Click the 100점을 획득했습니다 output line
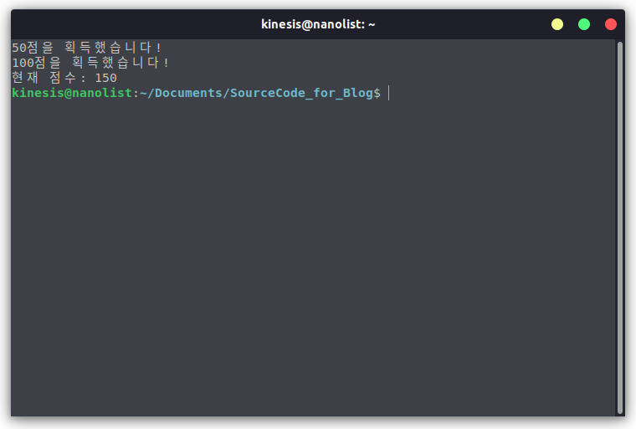The image size is (636, 429). (x=90, y=63)
